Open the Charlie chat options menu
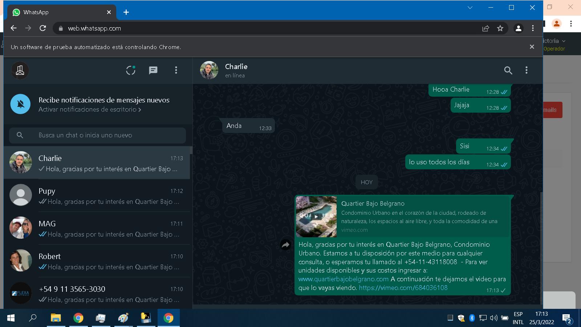This screenshot has width=581, height=327. 527,70
